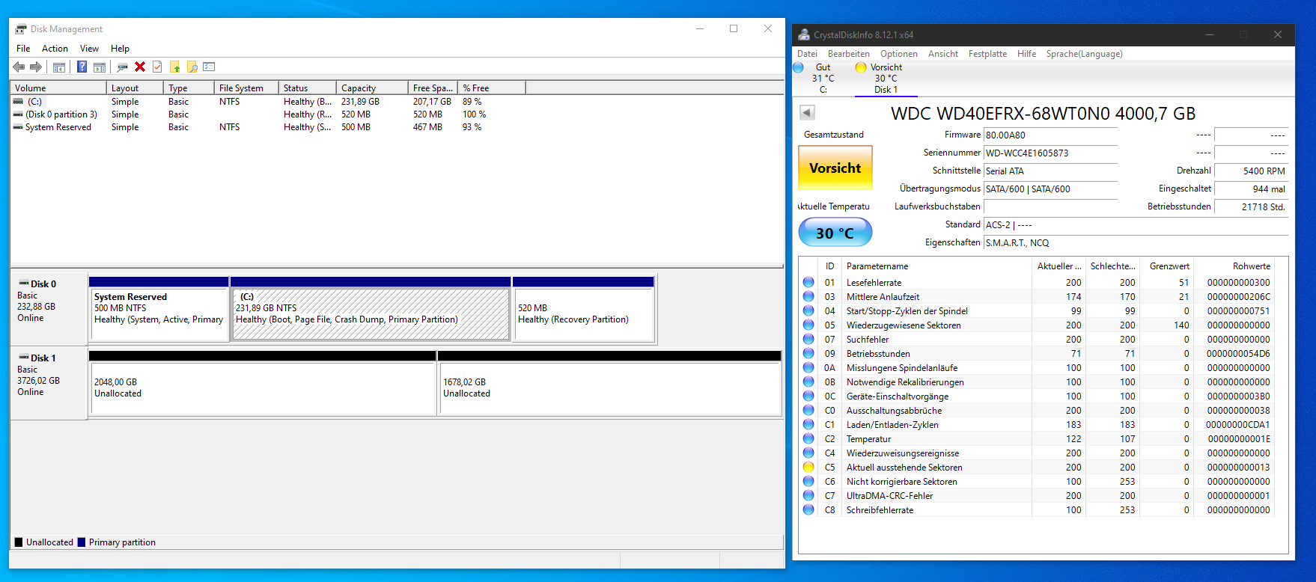The height and width of the screenshot is (582, 1316).
Task: Click the blue Primary partition legend swatch
Action: point(81,542)
